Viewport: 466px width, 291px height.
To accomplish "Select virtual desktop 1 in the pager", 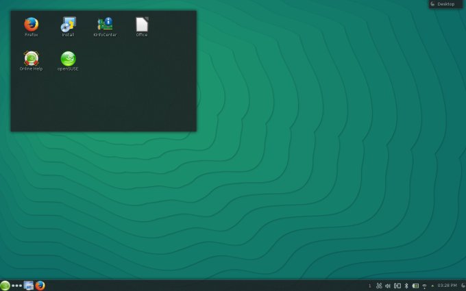I will (369, 286).
